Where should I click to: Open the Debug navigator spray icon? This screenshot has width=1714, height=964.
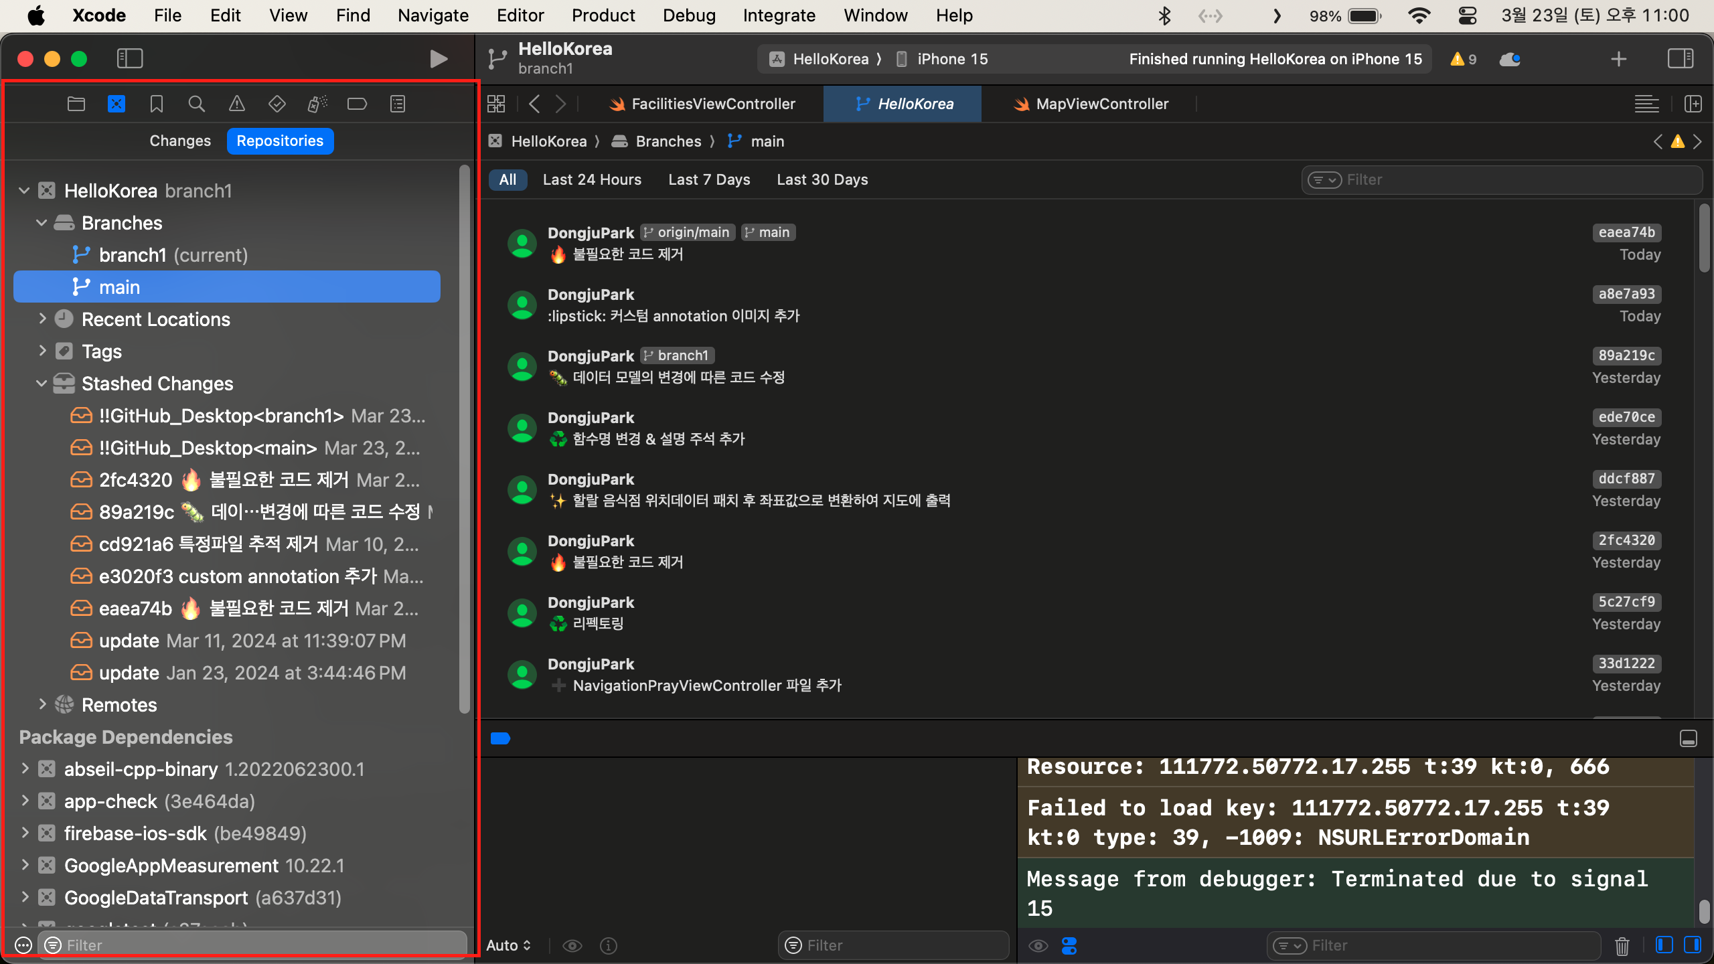tap(317, 104)
